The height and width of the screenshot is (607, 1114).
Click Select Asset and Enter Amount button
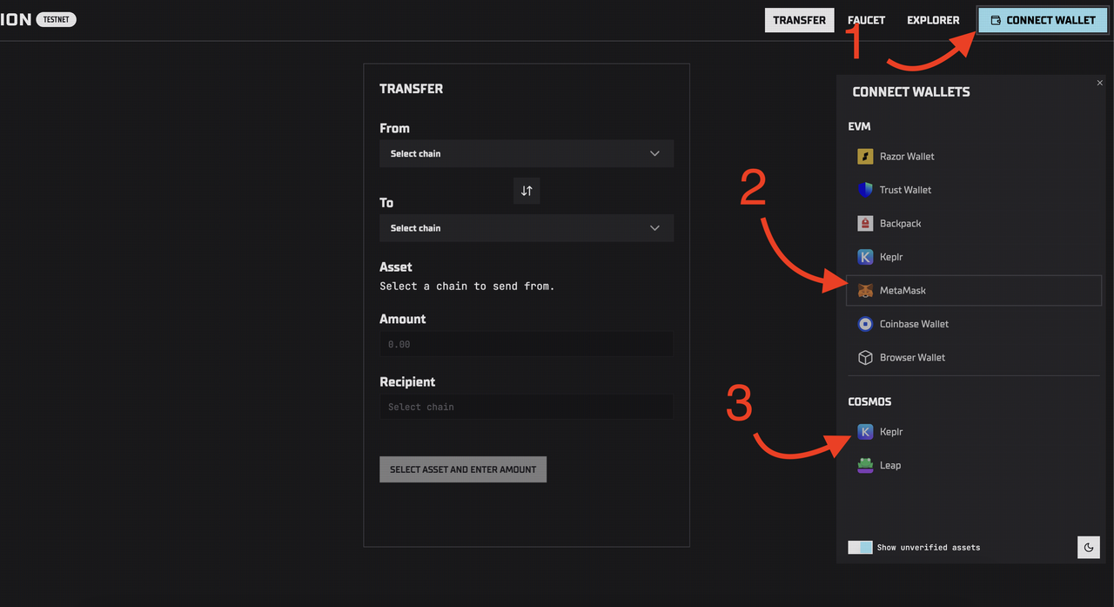(x=463, y=469)
